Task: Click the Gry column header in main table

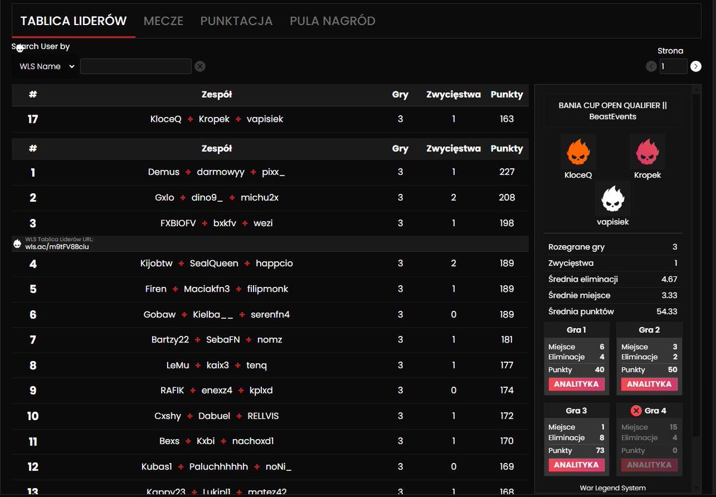Action: point(400,149)
